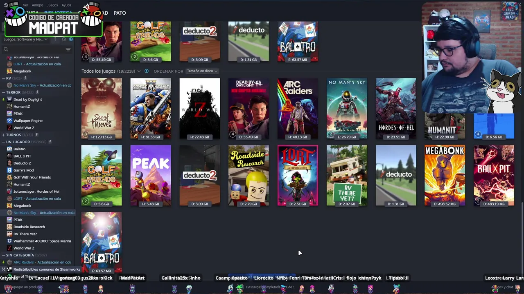
Task: Open Sea of Thieves cover in grid
Action: 102,109
